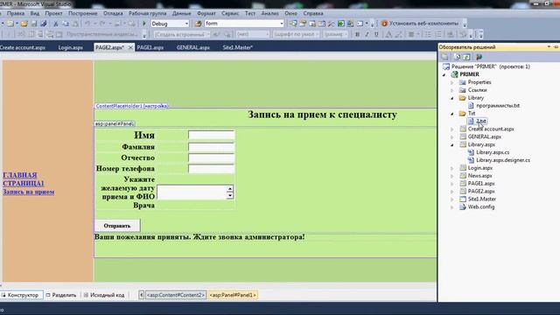Collapse the Library.aspx node
Viewport: 560px width, 315px height.
(452, 145)
